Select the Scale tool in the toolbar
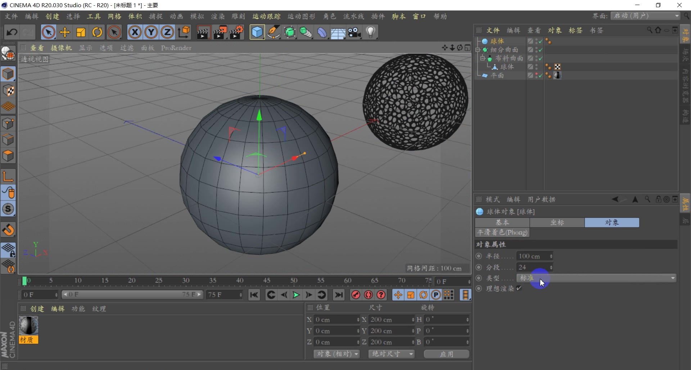691x370 pixels. tap(80, 32)
